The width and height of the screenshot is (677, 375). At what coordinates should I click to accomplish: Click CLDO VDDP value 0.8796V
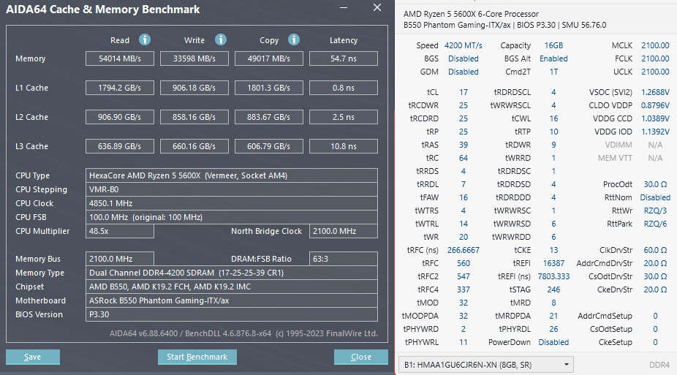pyautogui.click(x=655, y=105)
